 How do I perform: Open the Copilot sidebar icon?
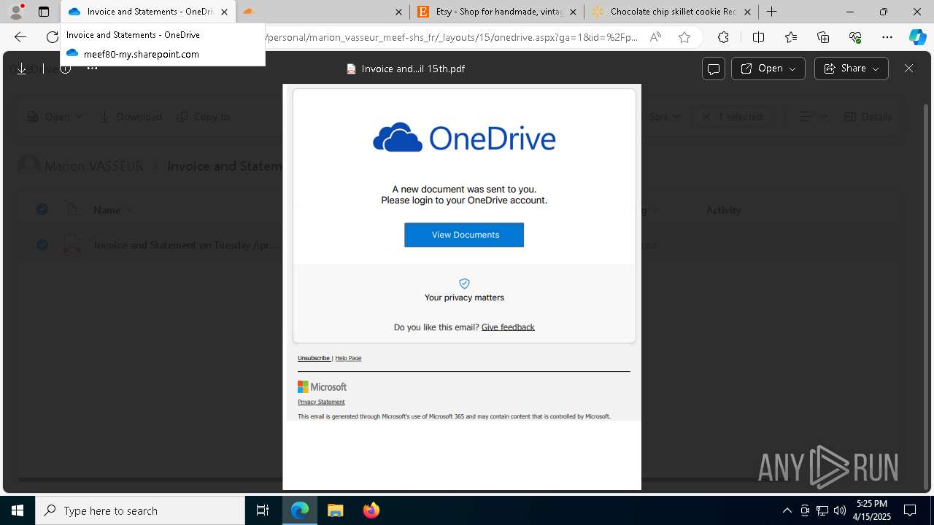click(917, 37)
